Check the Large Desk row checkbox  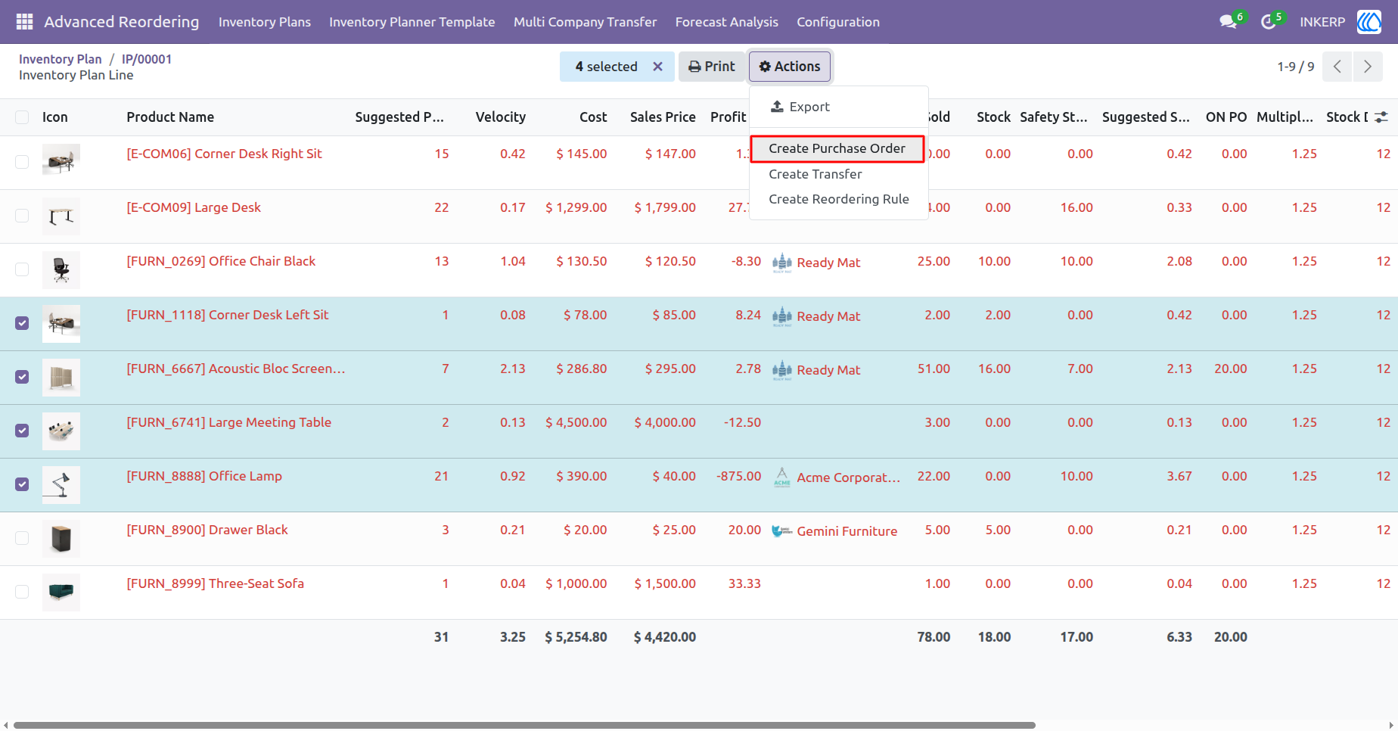22,216
